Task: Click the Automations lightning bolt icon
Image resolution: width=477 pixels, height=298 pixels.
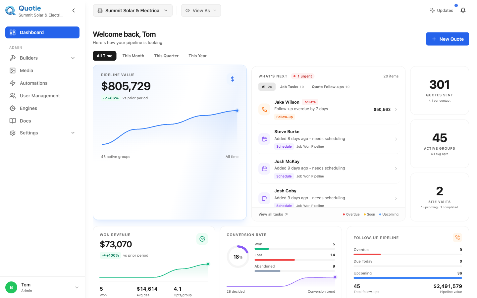Action: [13, 83]
